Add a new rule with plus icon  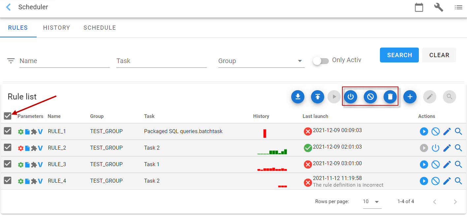pyautogui.click(x=410, y=97)
